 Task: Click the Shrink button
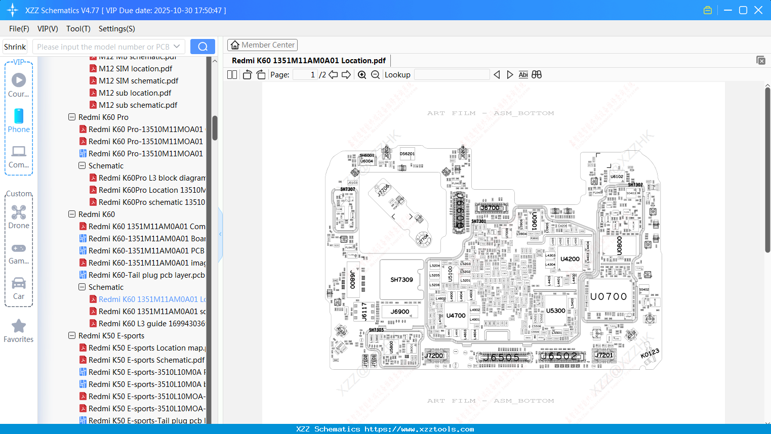point(15,46)
